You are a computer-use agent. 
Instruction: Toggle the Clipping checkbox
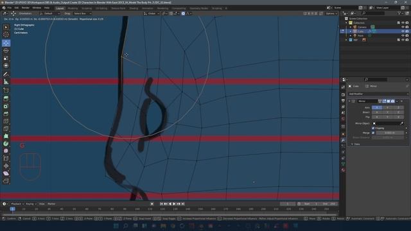click(x=373, y=128)
